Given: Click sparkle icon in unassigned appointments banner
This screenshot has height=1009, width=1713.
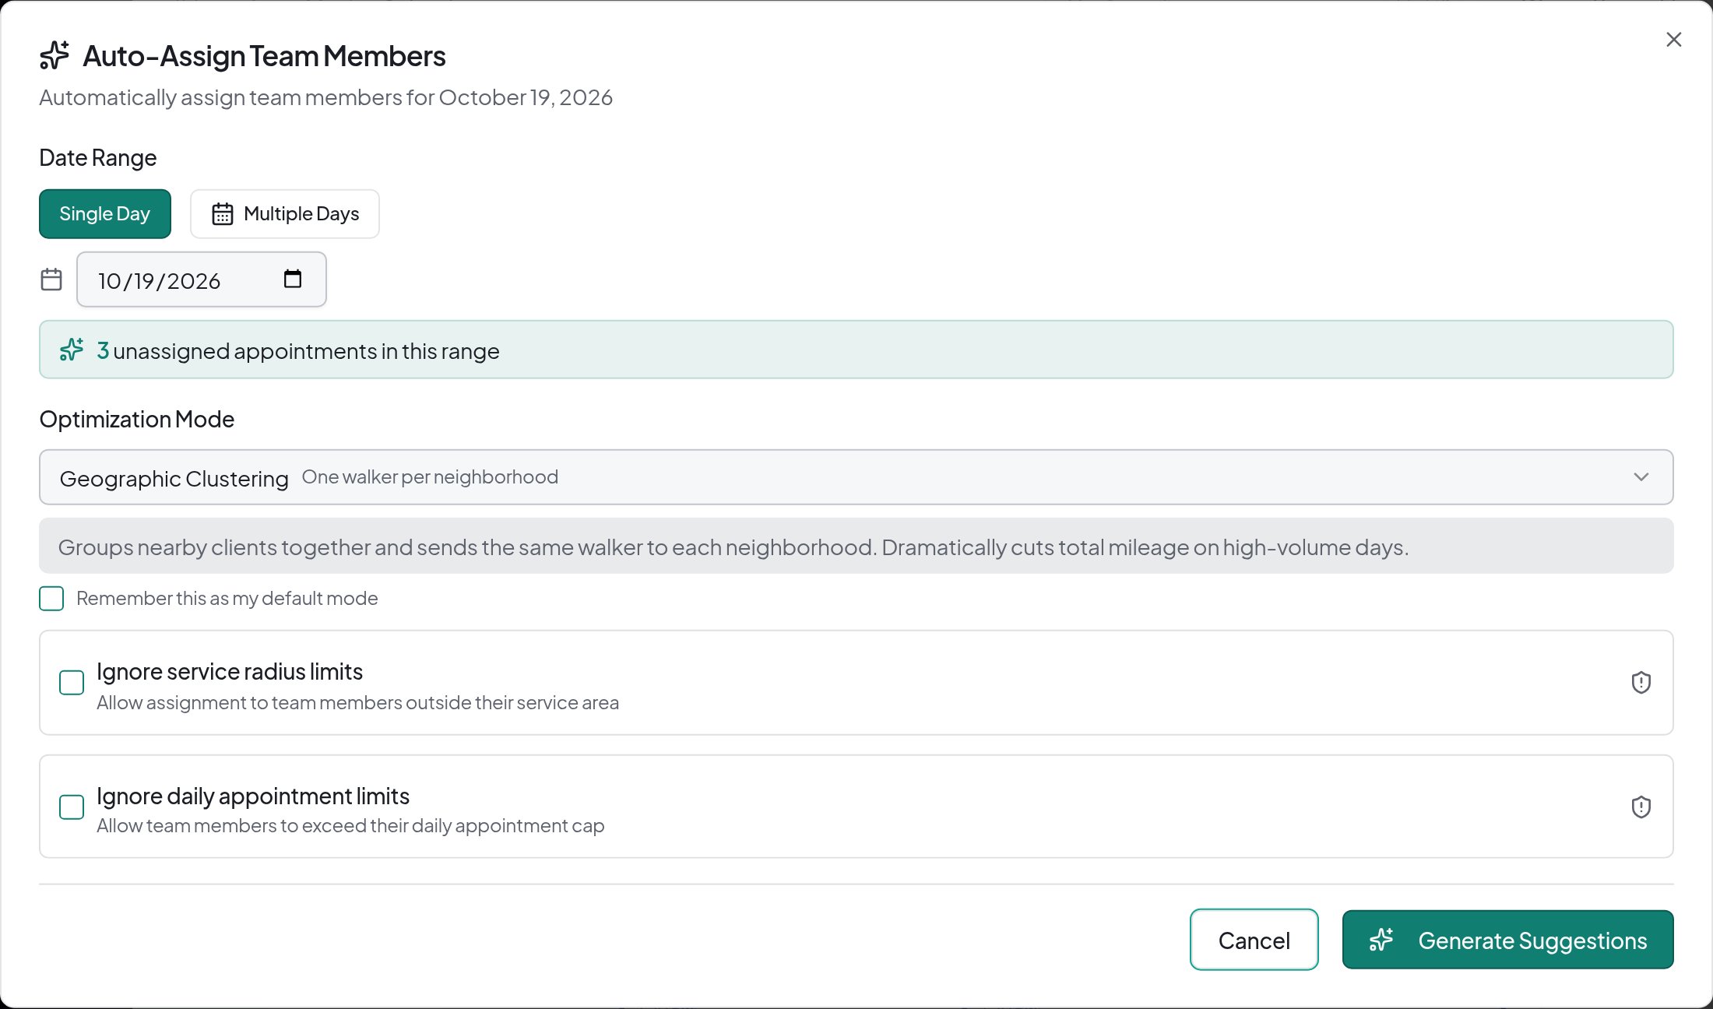Looking at the screenshot, I should (72, 350).
